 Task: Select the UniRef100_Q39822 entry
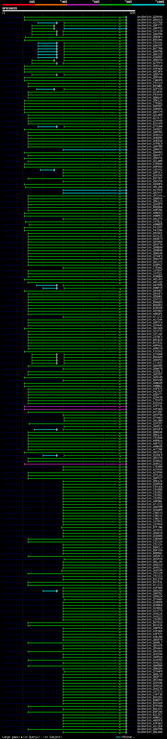[x=150, y=461]
